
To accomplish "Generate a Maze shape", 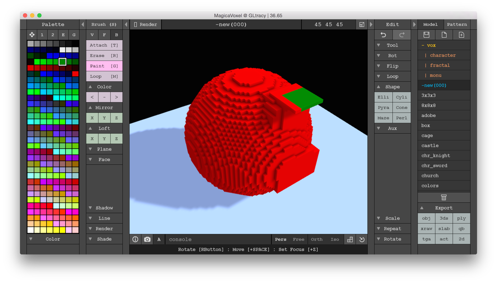I will (x=383, y=118).
